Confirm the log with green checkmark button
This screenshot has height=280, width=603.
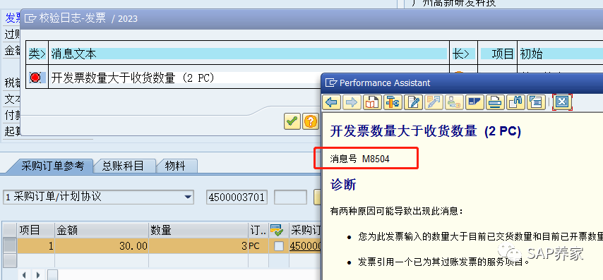tap(292, 121)
